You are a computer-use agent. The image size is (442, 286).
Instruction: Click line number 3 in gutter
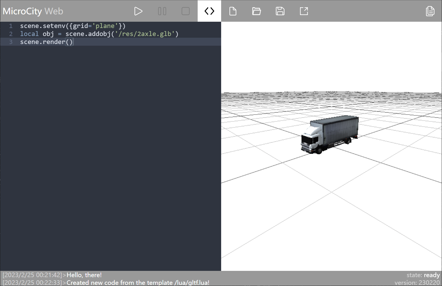tap(11, 42)
